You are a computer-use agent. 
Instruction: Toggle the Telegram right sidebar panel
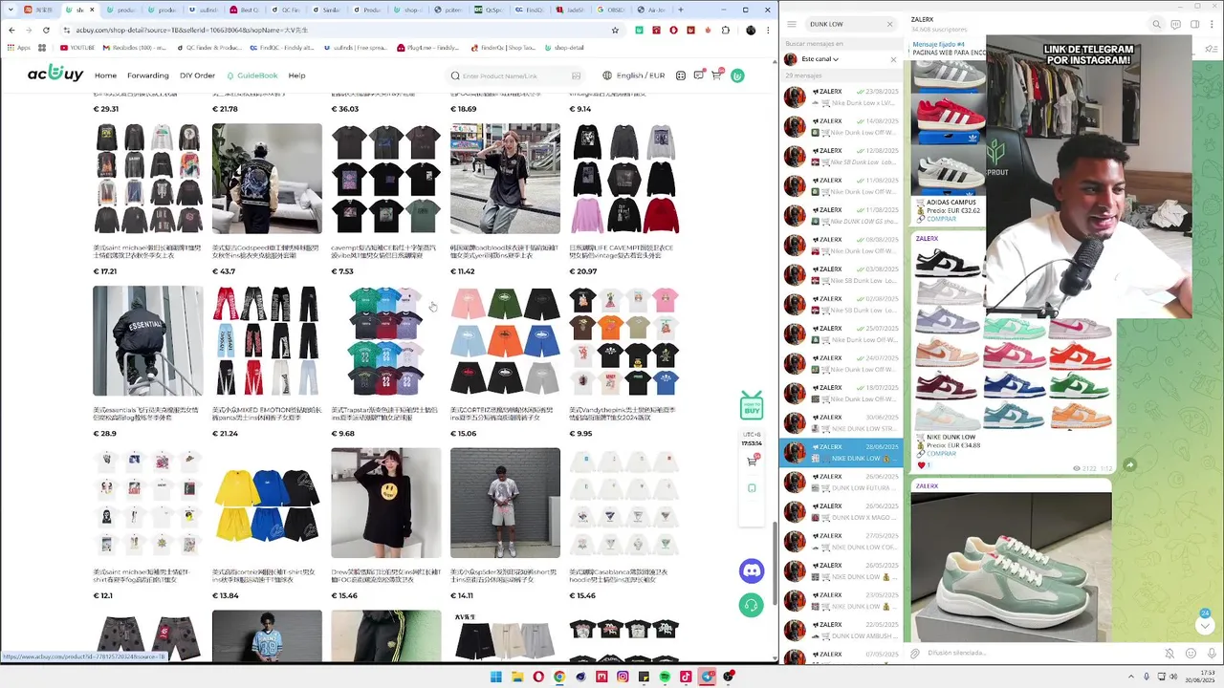tap(1194, 24)
